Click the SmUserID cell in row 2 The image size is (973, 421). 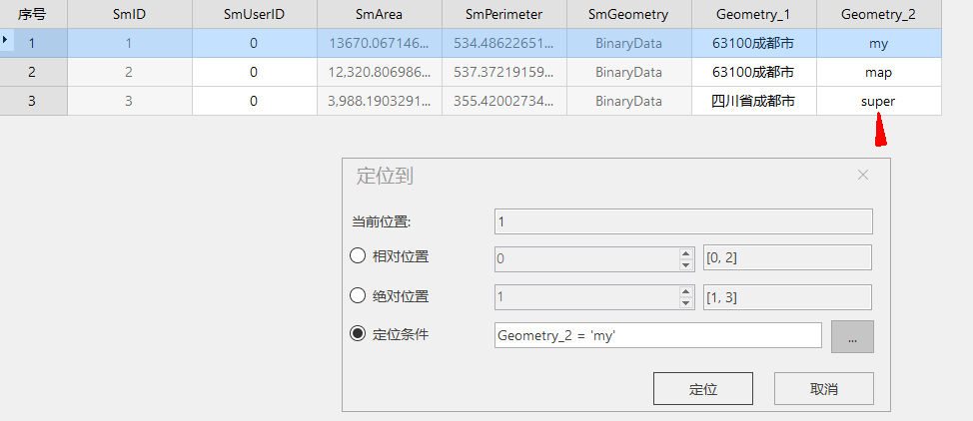point(255,72)
